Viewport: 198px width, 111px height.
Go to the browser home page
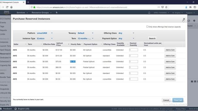(11, 7)
